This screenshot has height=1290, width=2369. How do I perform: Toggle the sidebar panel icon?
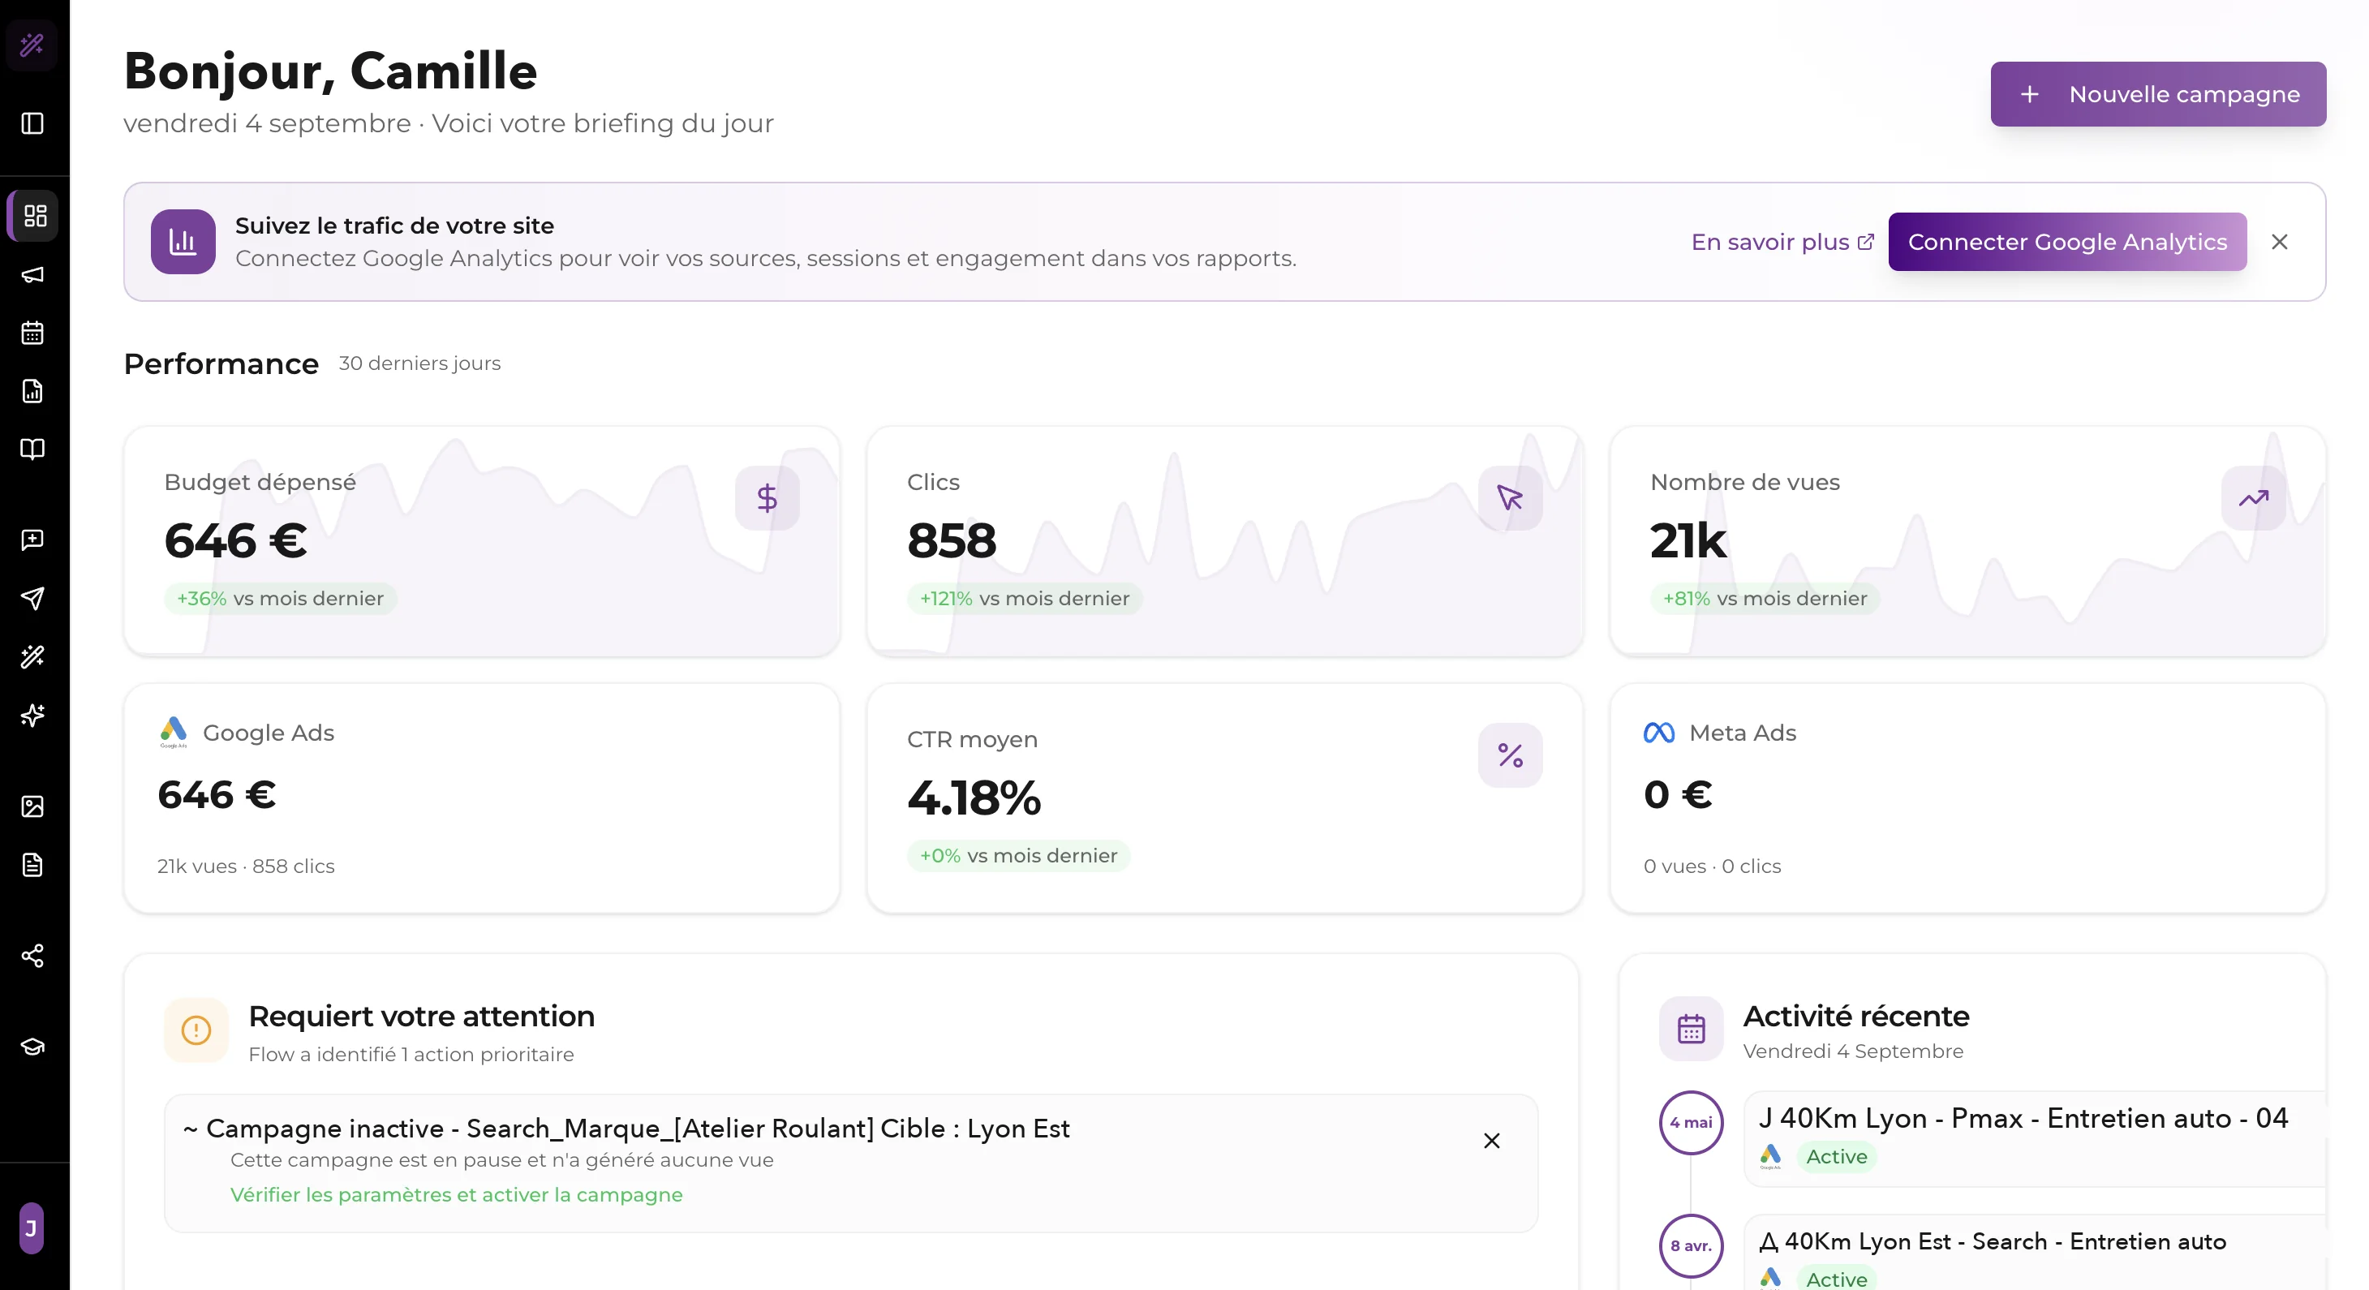click(32, 123)
